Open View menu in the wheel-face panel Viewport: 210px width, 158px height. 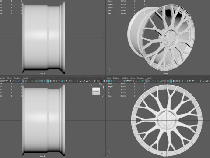109,78
